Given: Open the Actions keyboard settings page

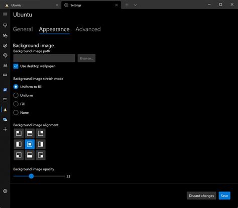Looking at the screenshot, I should [x=5, y=75].
